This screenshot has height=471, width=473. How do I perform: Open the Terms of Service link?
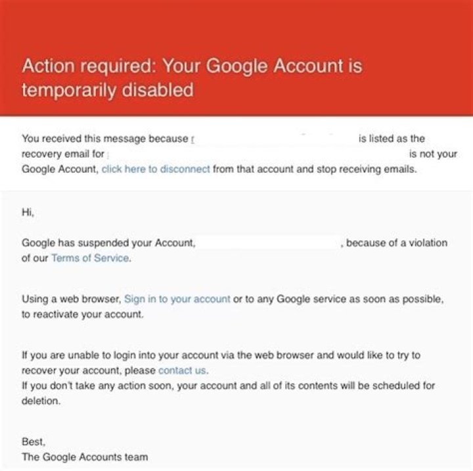tap(90, 258)
